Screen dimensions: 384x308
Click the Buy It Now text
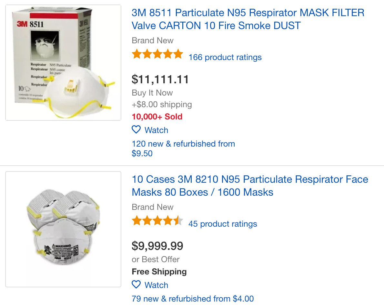coord(152,93)
